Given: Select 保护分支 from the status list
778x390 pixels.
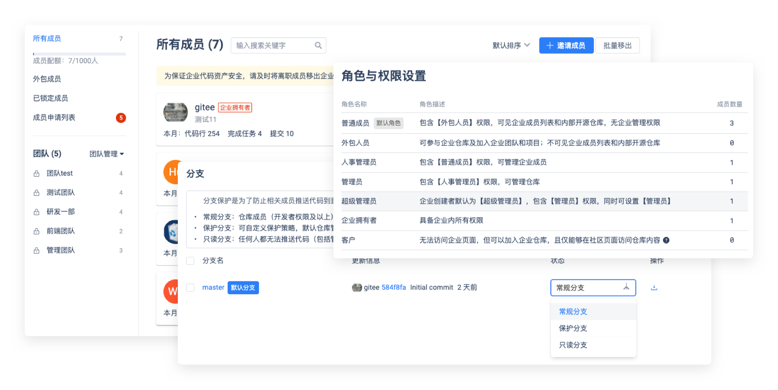Looking at the screenshot, I should 573,328.
